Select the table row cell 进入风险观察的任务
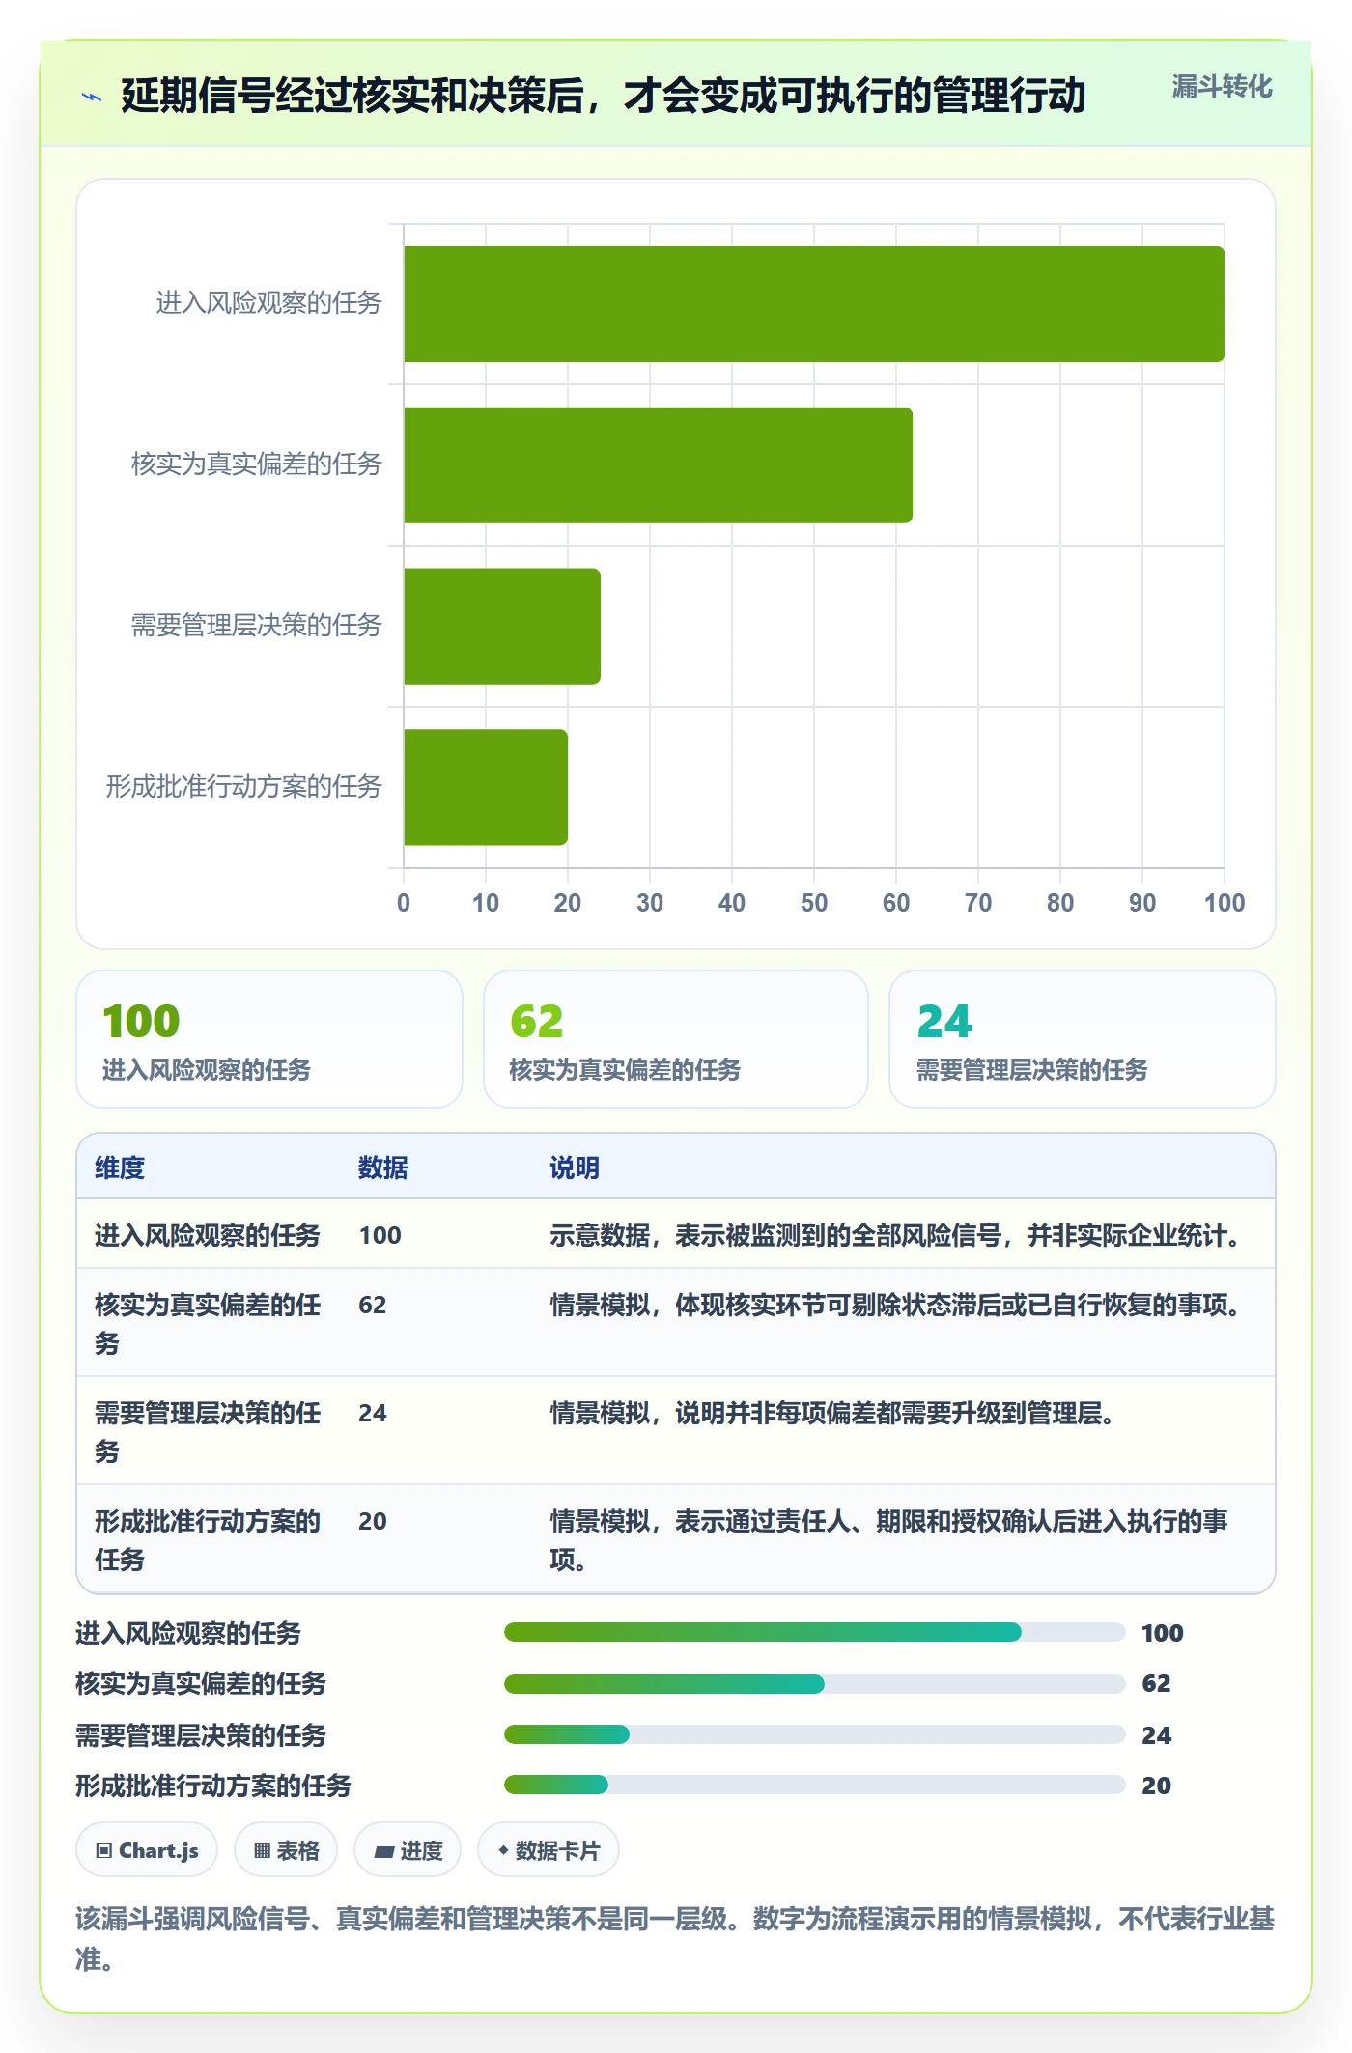The width and height of the screenshot is (1352, 2053). (208, 1235)
